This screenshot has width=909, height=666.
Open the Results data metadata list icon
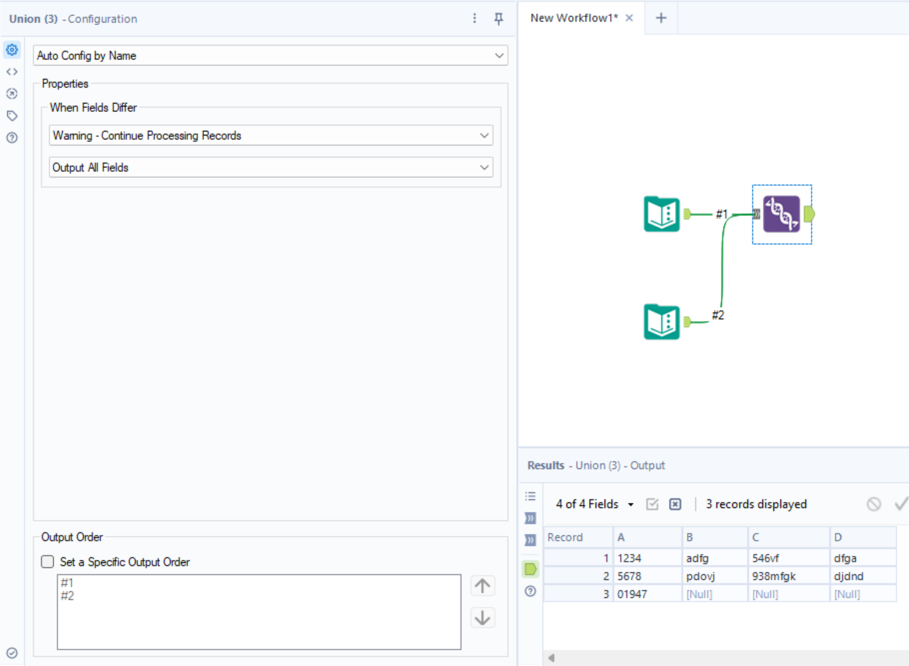point(530,496)
